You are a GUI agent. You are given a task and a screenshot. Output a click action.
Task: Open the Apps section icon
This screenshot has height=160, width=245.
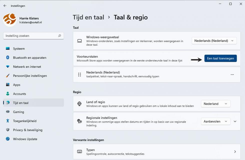coord(8,84)
